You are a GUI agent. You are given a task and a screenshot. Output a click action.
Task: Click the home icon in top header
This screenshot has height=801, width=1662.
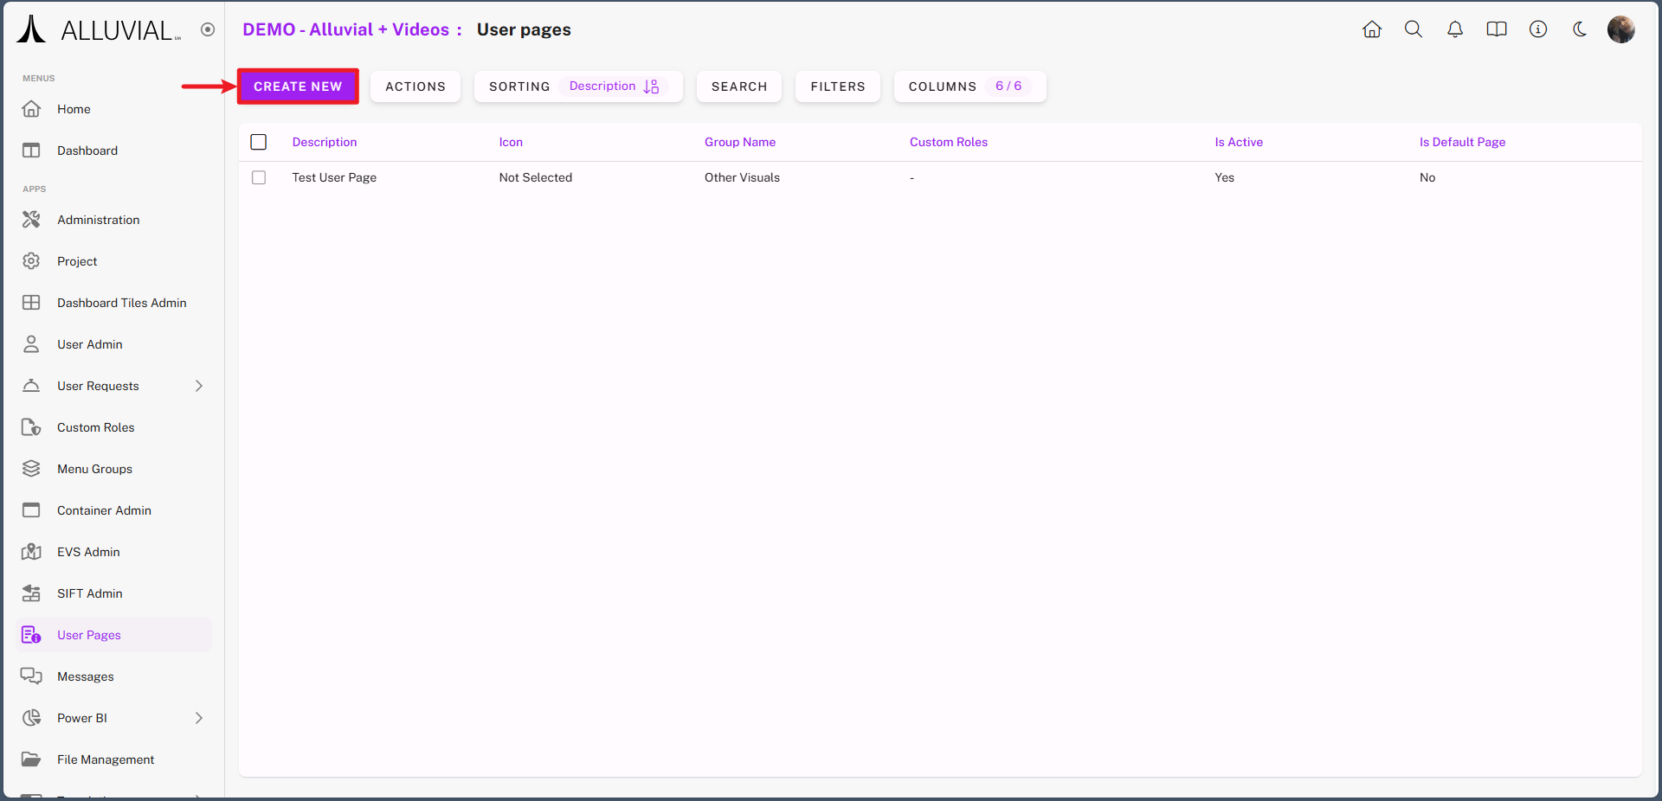(x=1372, y=29)
